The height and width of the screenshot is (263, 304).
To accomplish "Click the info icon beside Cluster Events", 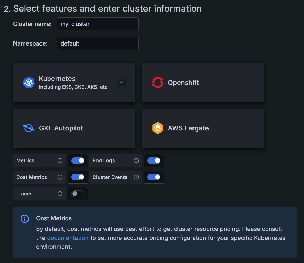I will pos(136,177).
